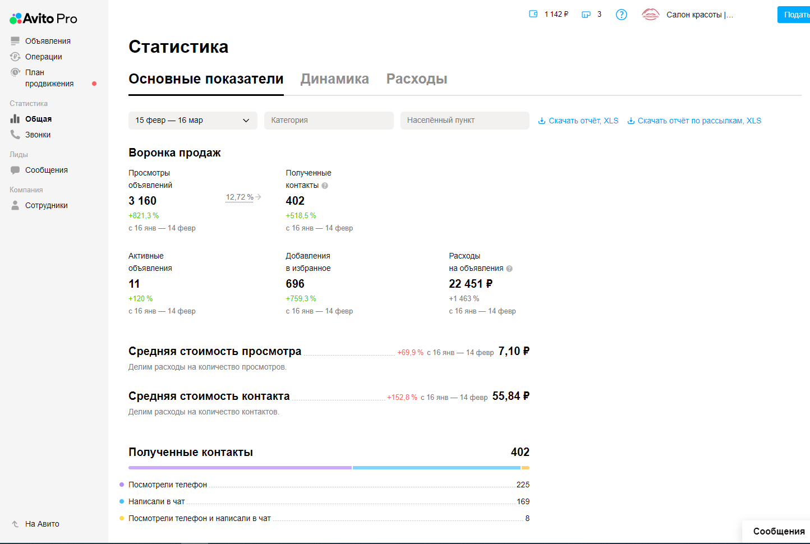This screenshot has width=810, height=544.
Task: Open the Населённый пункт filter field
Action: 465,121
